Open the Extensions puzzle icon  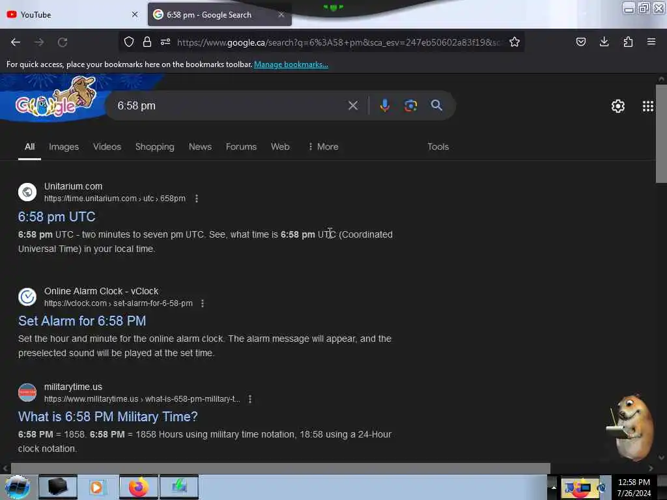(628, 42)
